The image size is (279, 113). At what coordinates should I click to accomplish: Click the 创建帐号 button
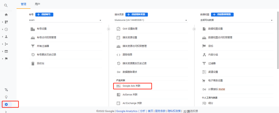(x=44, y=14)
